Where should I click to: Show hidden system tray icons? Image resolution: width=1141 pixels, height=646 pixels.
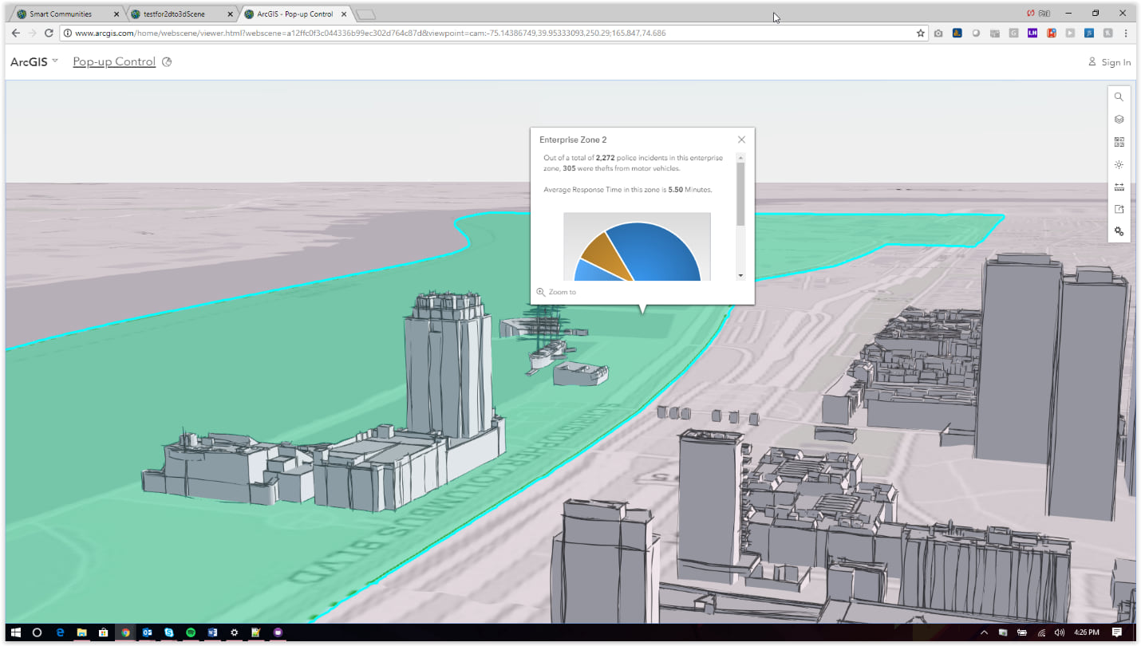click(984, 632)
